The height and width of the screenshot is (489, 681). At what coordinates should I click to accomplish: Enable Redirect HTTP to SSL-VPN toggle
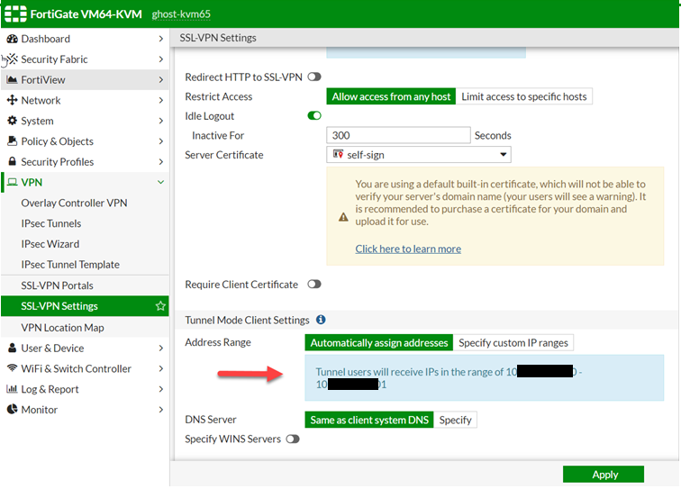(314, 77)
